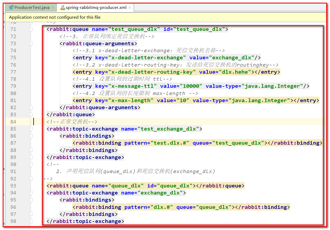The width and height of the screenshot is (330, 230).
Task: Click line number 79 in the gutter
Action: [x=13, y=86]
